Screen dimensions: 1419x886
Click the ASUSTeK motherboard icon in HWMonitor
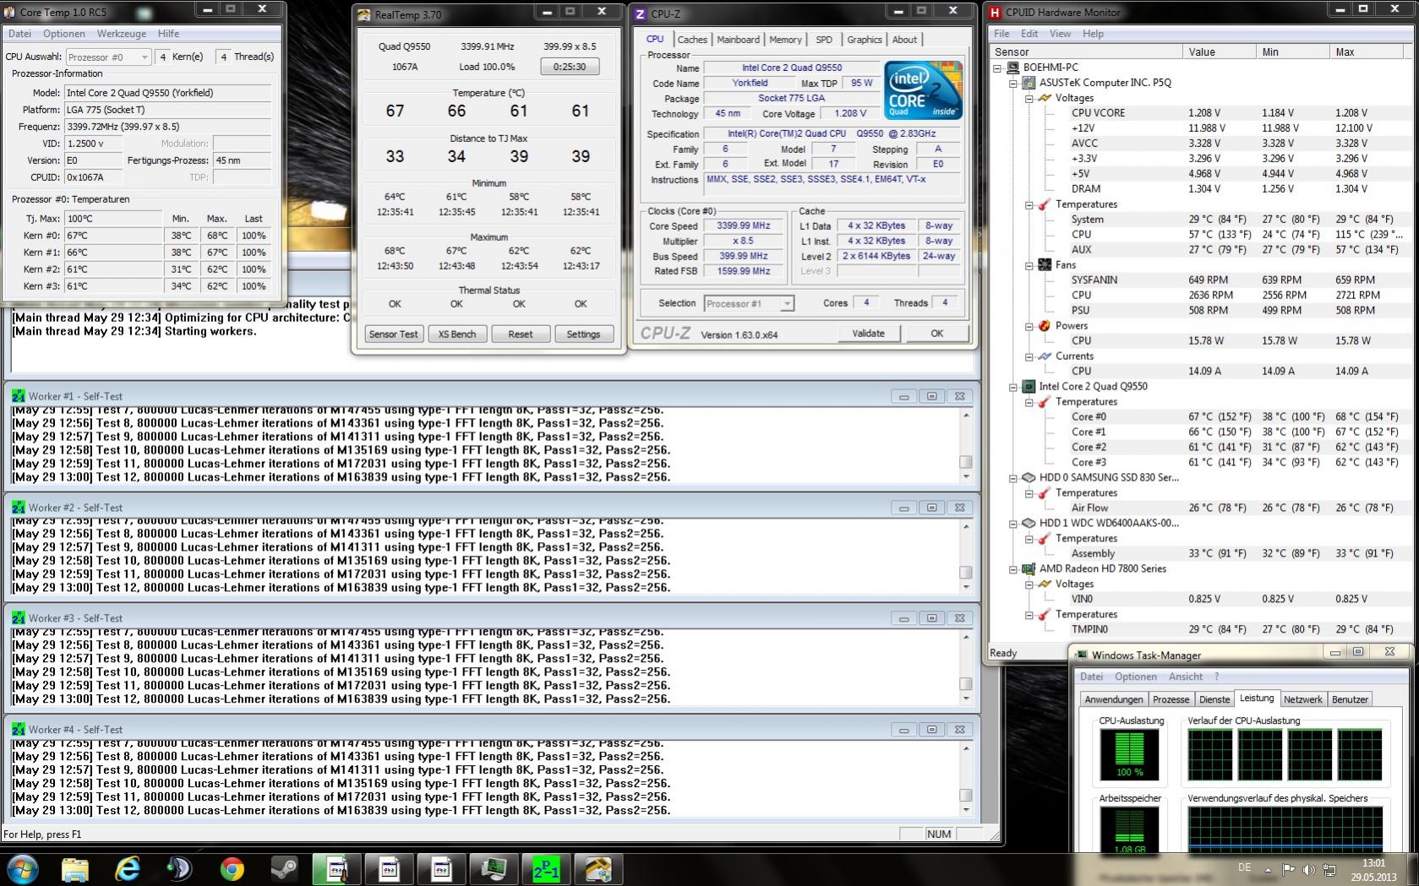[1029, 83]
